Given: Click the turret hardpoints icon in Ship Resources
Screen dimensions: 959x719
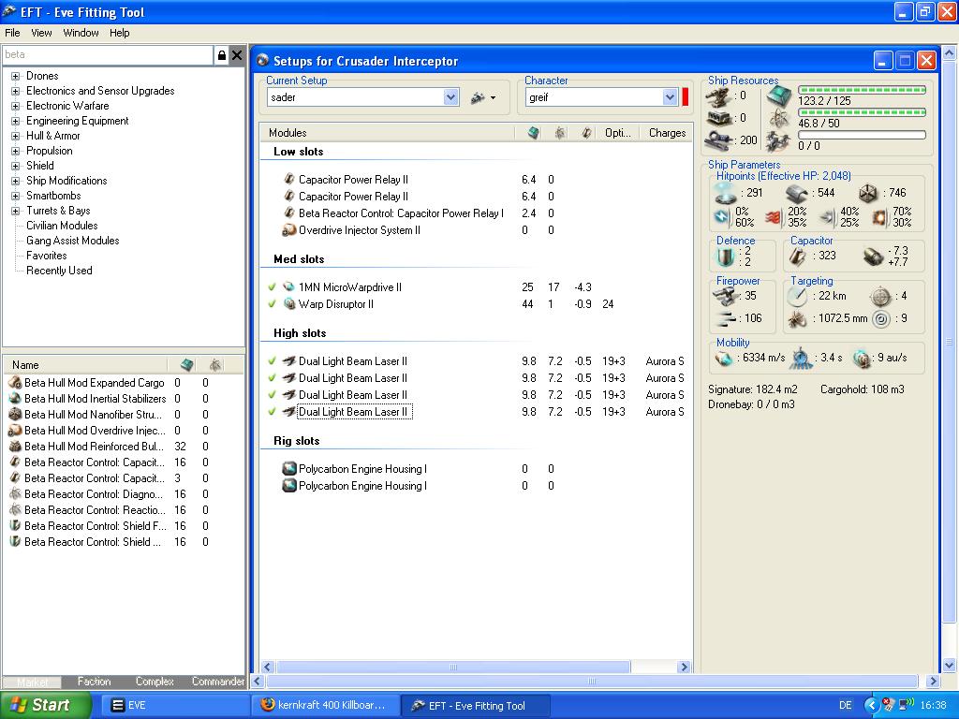Looking at the screenshot, I should click(x=718, y=96).
